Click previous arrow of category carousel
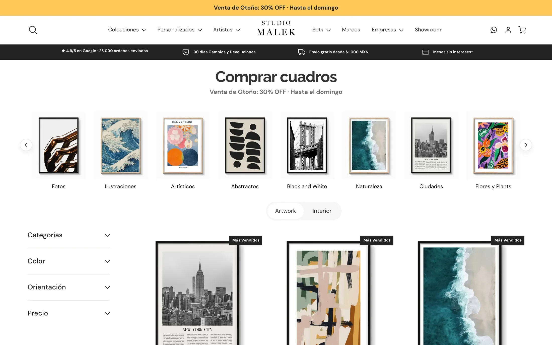552x345 pixels. [26, 145]
